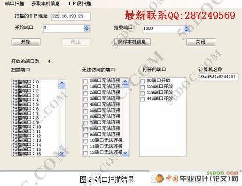Click the open port count value 4

click(49, 61)
